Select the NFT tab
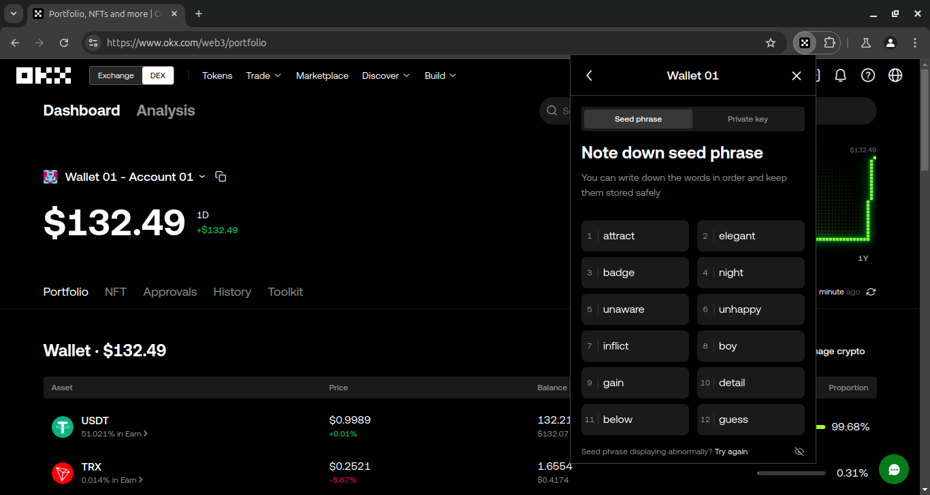Image resolution: width=930 pixels, height=495 pixels. [x=116, y=292]
